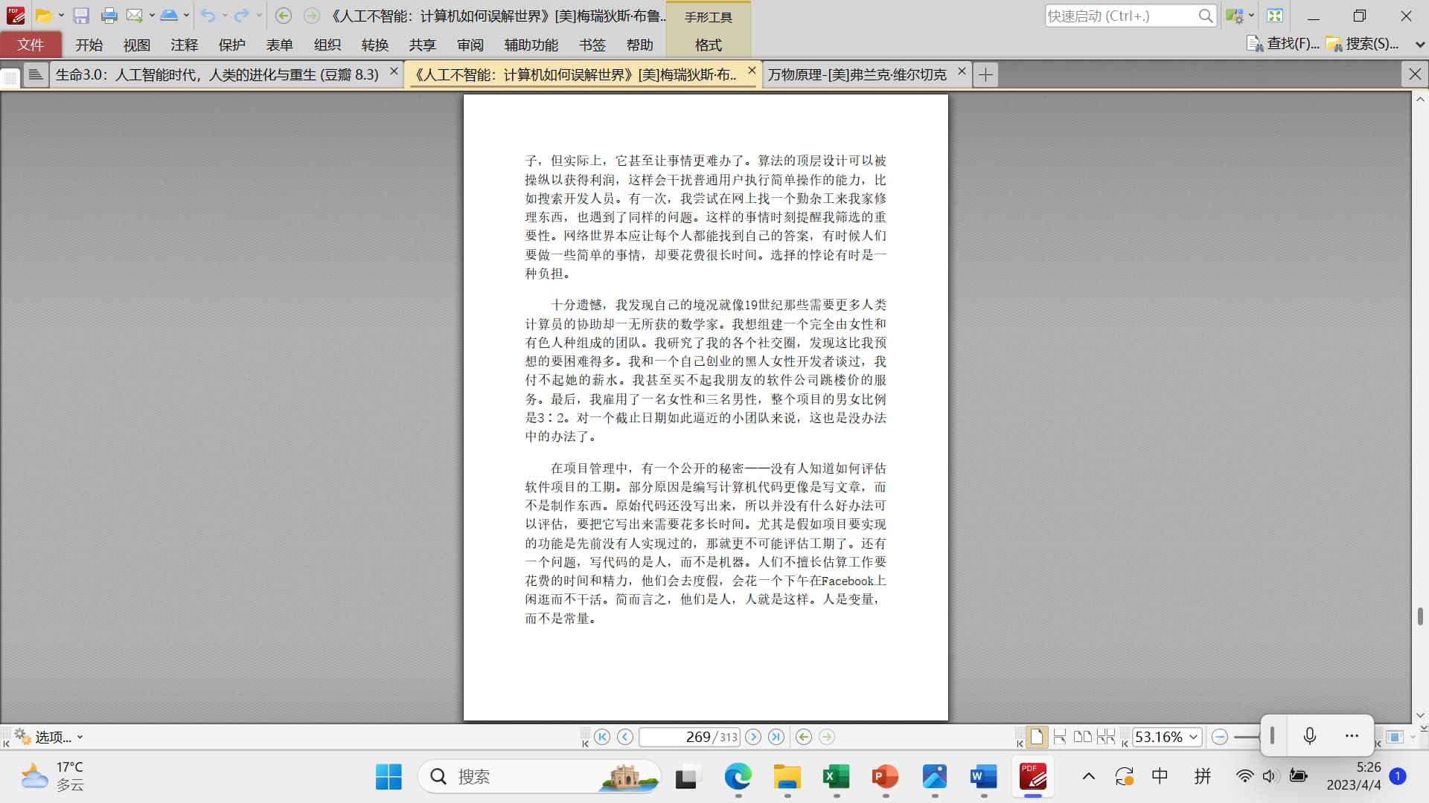This screenshot has width=1429, height=803.
Task: Click the 文件 file button
Action: click(31, 45)
